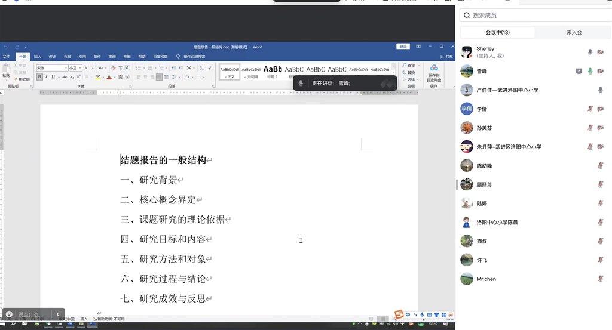Toggle italic formatting in Word
The width and height of the screenshot is (612, 330).
(47, 77)
